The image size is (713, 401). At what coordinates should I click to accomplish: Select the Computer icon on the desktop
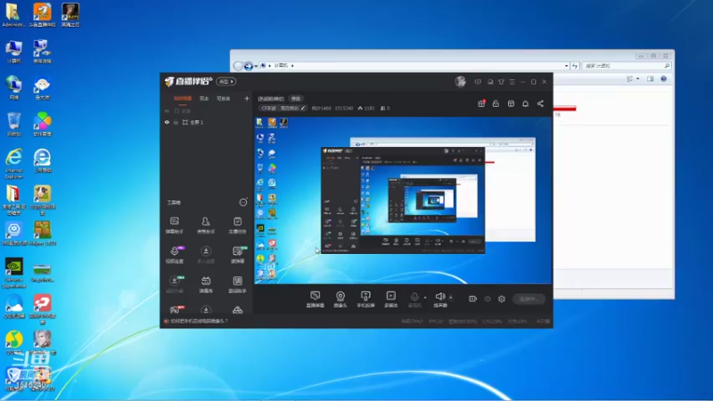click(x=13, y=51)
